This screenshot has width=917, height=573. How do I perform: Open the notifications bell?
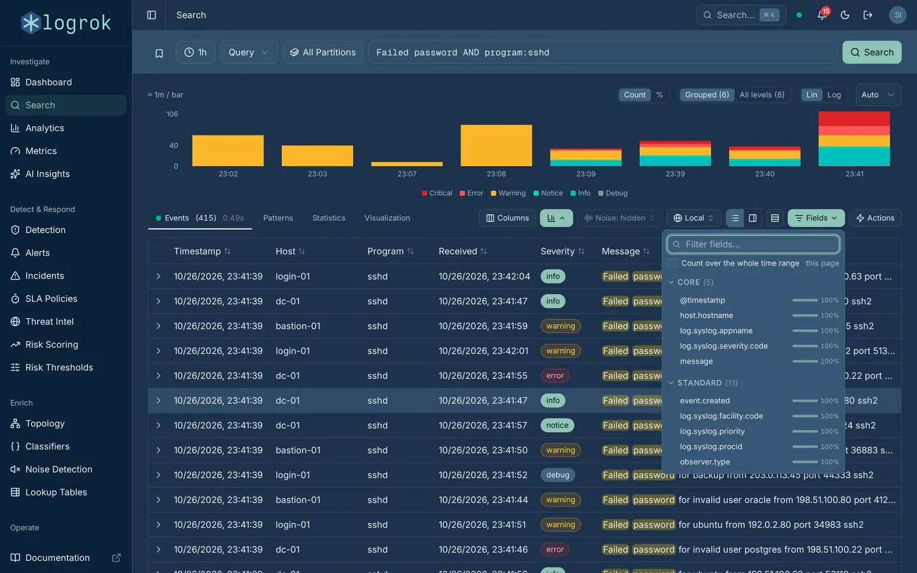(x=822, y=15)
